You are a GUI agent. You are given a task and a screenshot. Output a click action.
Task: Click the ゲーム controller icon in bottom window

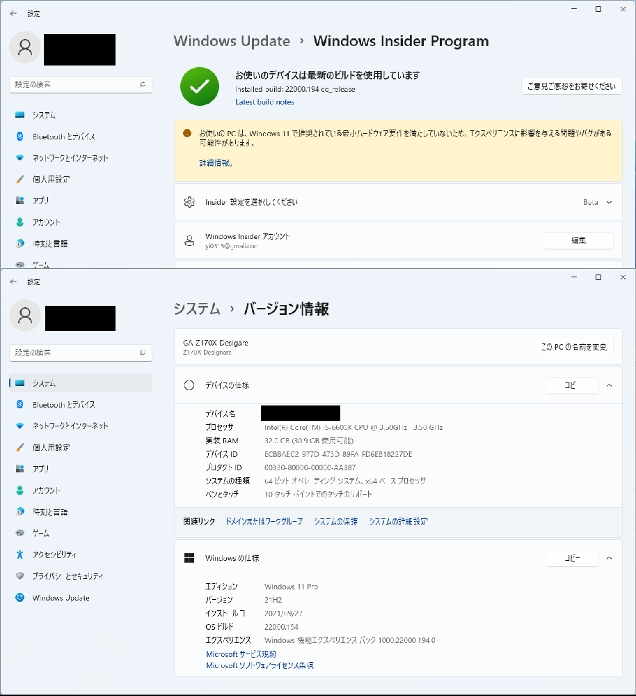(20, 533)
